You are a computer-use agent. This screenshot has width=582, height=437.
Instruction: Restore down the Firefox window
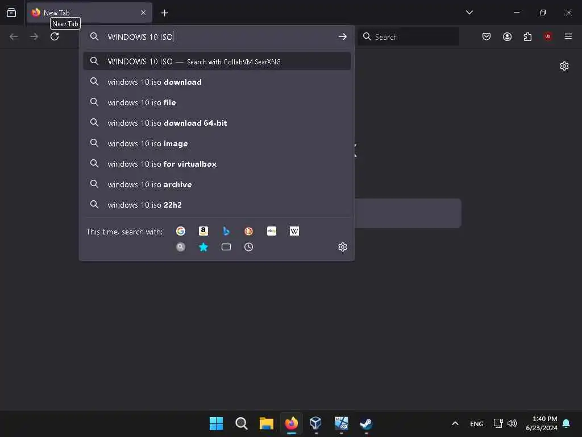[543, 13]
